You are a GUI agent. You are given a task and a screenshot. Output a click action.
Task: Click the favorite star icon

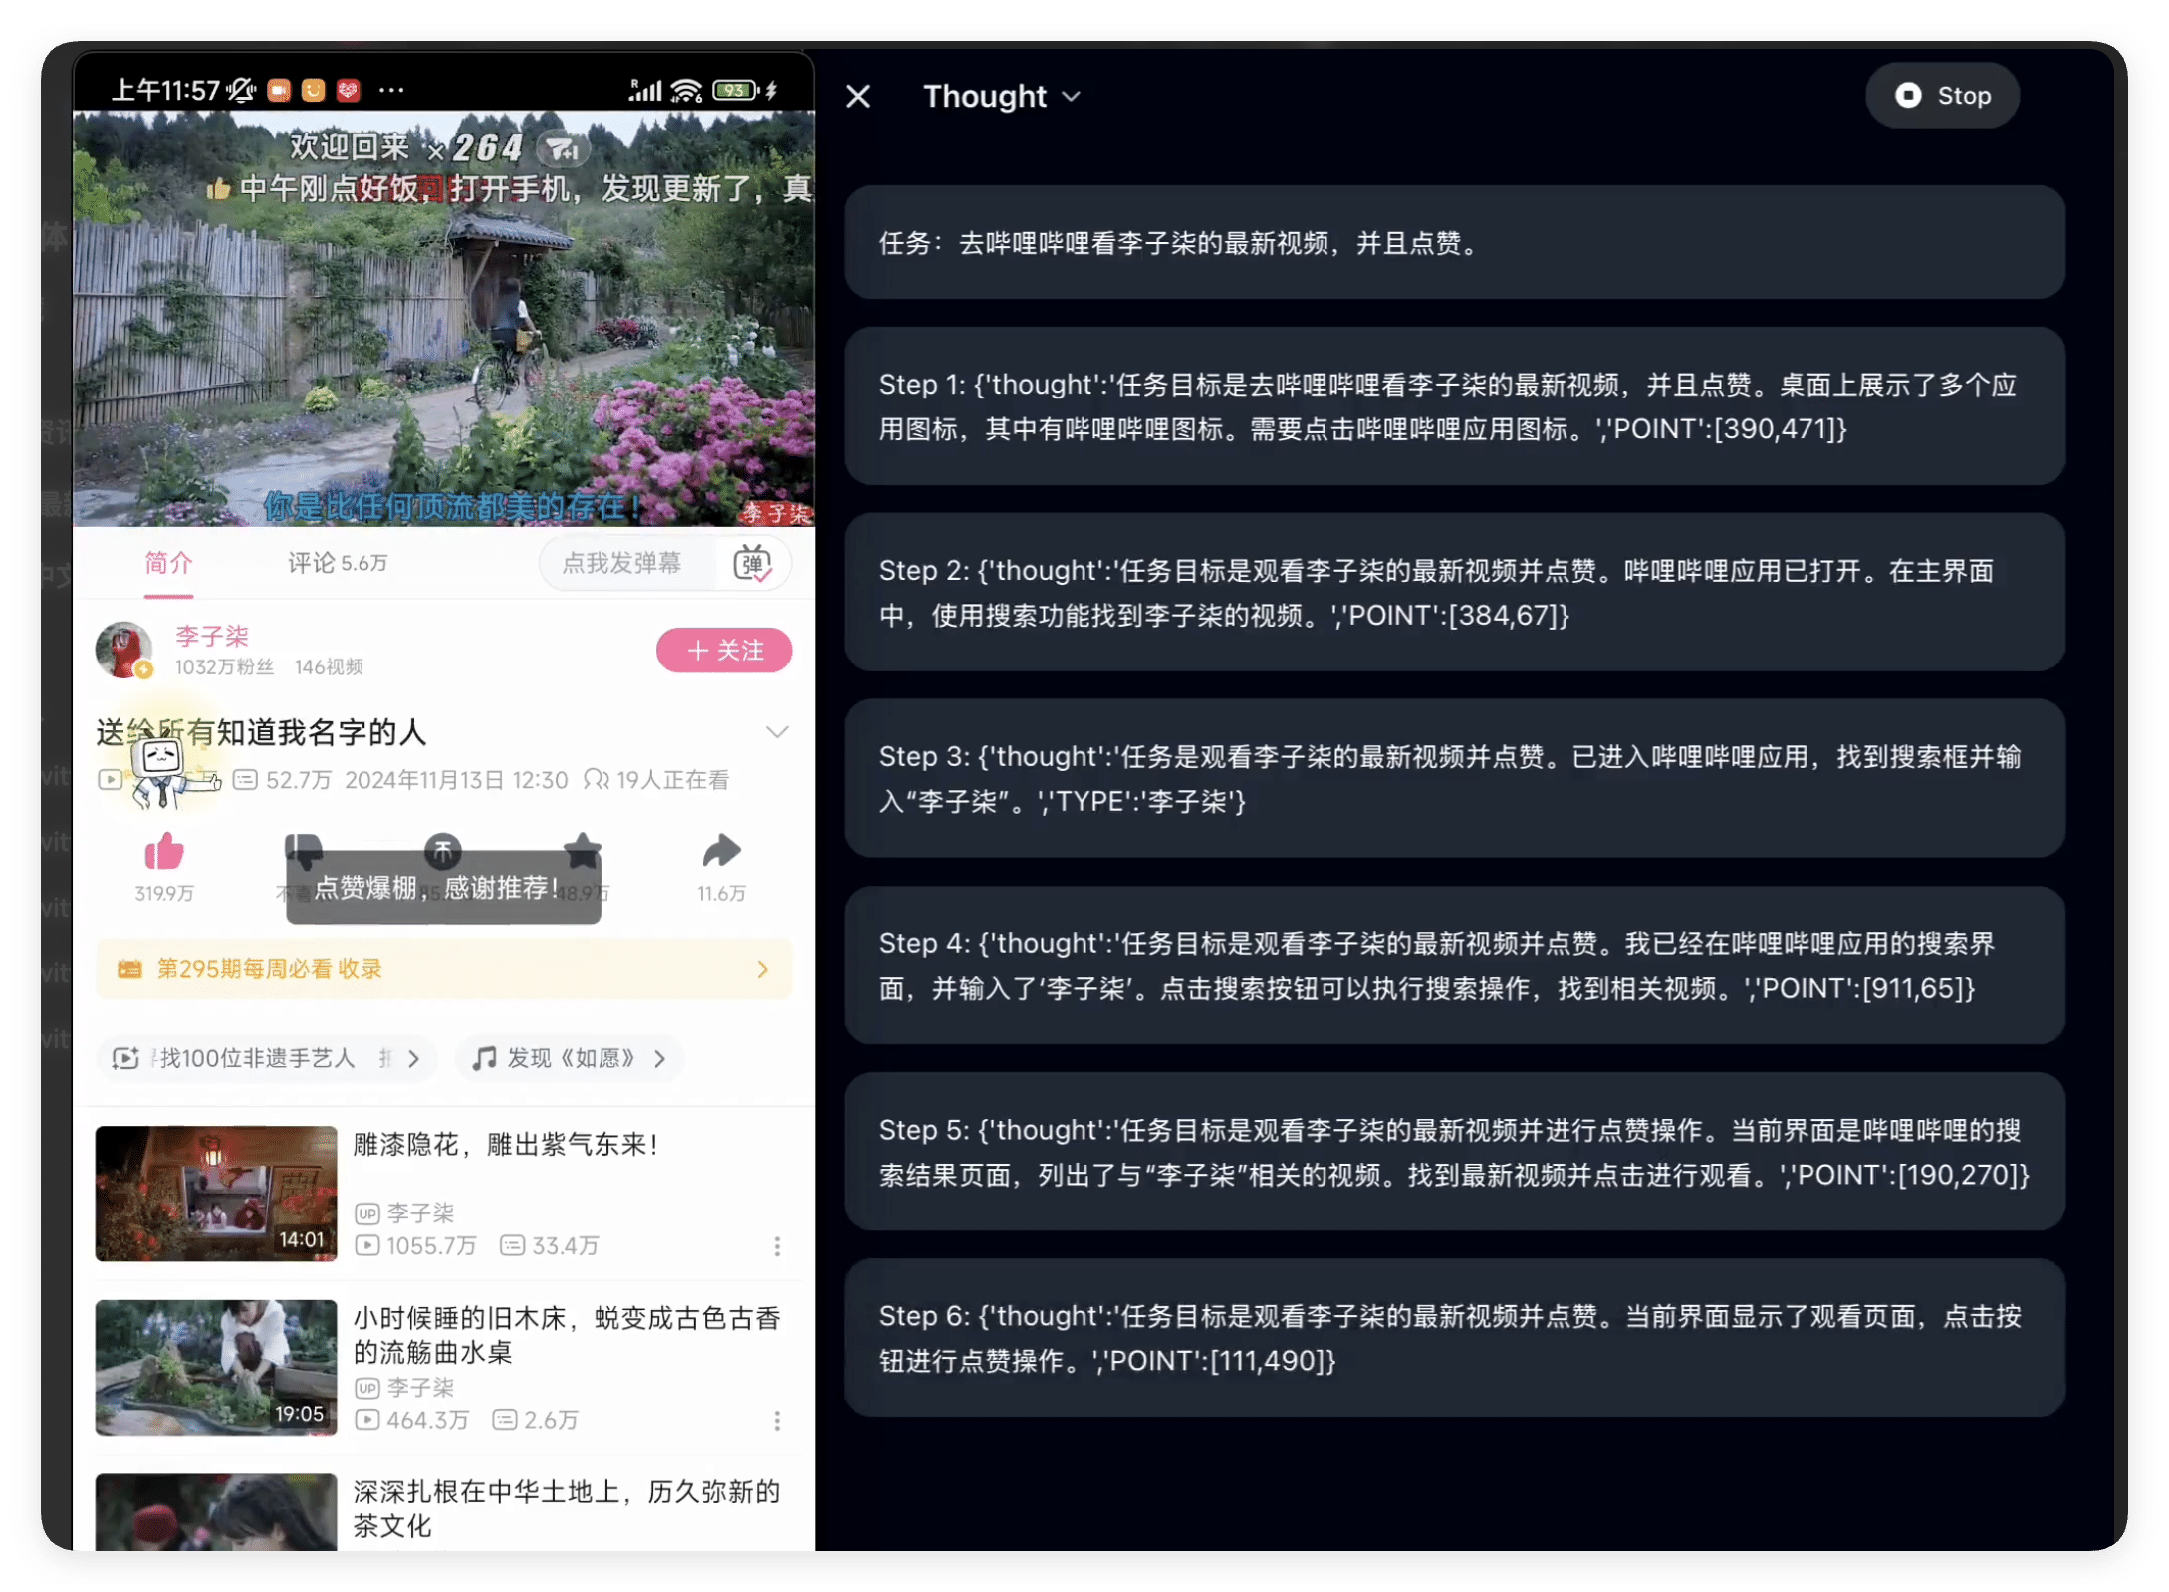583,849
